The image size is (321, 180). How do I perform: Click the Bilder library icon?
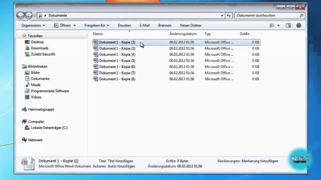27,72
